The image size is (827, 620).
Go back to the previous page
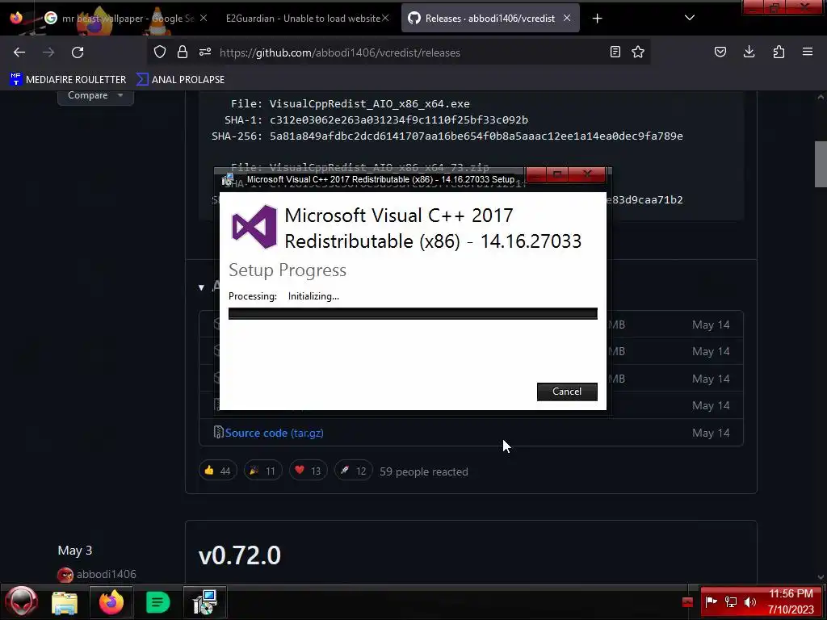click(x=19, y=52)
